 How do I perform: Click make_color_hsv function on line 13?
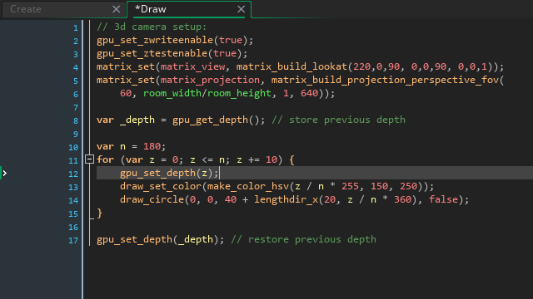click(x=248, y=186)
